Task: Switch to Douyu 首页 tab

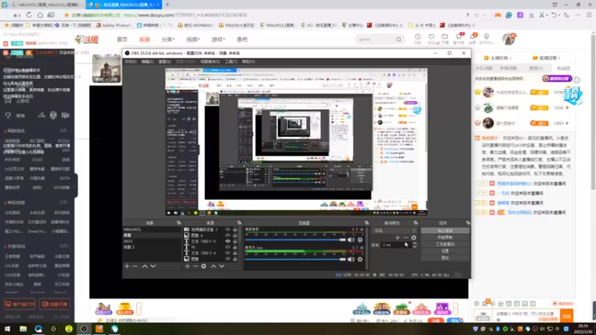Action: pyautogui.click(x=122, y=39)
